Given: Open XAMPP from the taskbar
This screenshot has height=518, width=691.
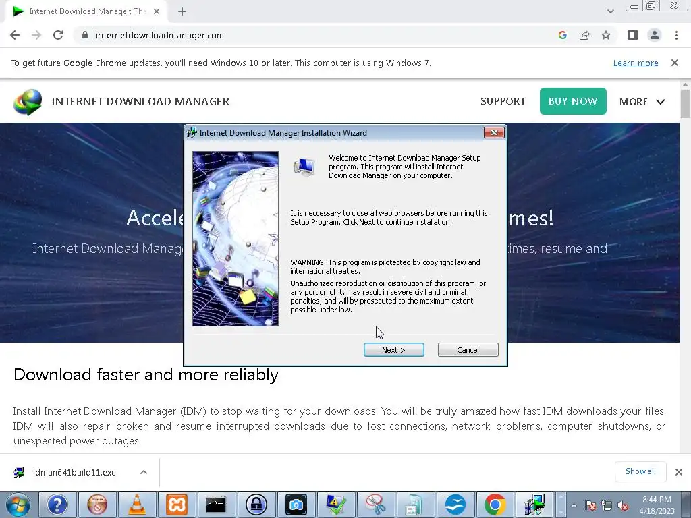Looking at the screenshot, I should (x=176, y=505).
